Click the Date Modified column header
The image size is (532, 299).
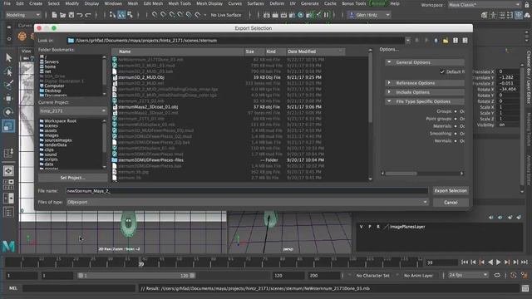pos(315,51)
